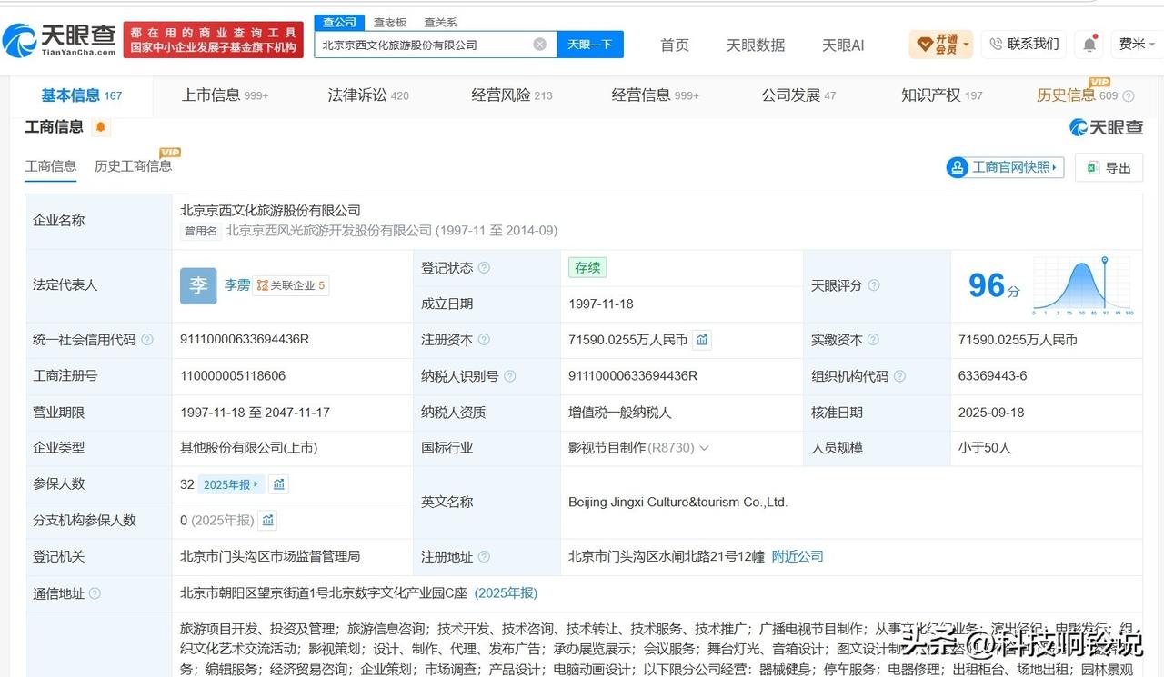
Task: Click 存续 status badge
Action: click(587, 268)
